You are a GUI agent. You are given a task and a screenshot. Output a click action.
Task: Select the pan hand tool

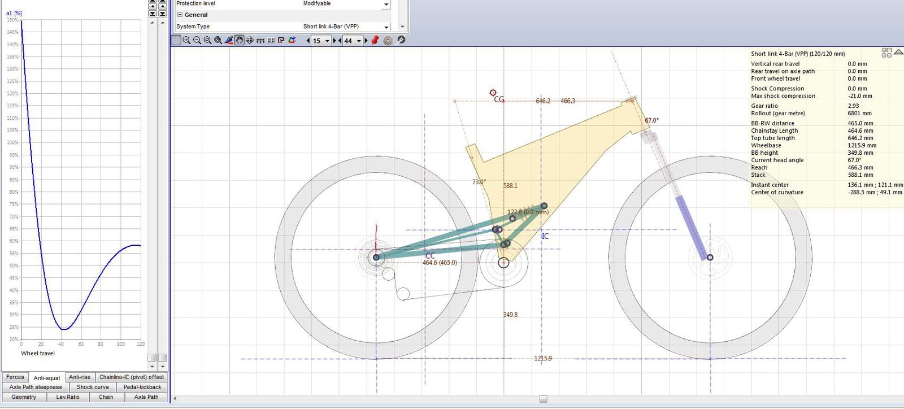coord(240,40)
